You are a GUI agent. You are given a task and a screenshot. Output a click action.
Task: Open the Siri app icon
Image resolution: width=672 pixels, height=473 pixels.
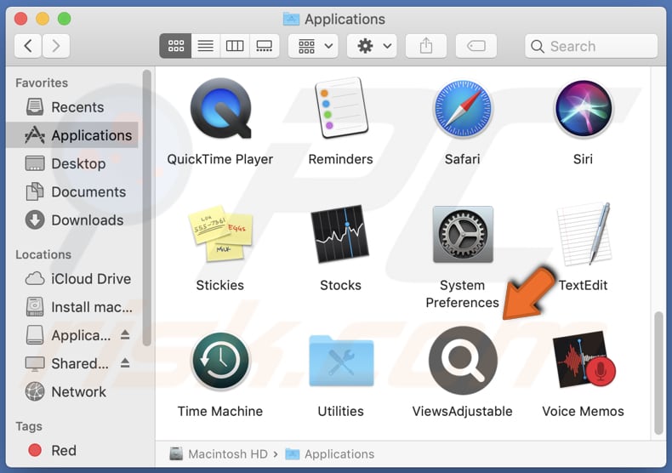[584, 109]
